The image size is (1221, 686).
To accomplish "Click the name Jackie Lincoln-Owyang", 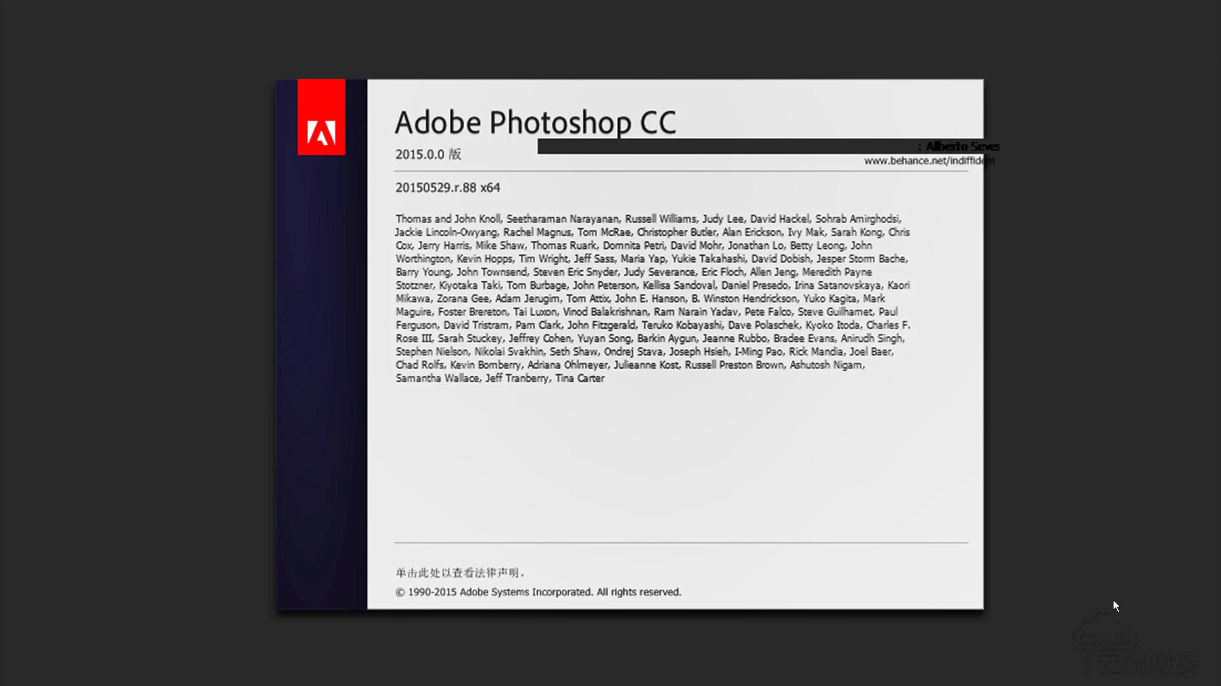I will tap(446, 232).
